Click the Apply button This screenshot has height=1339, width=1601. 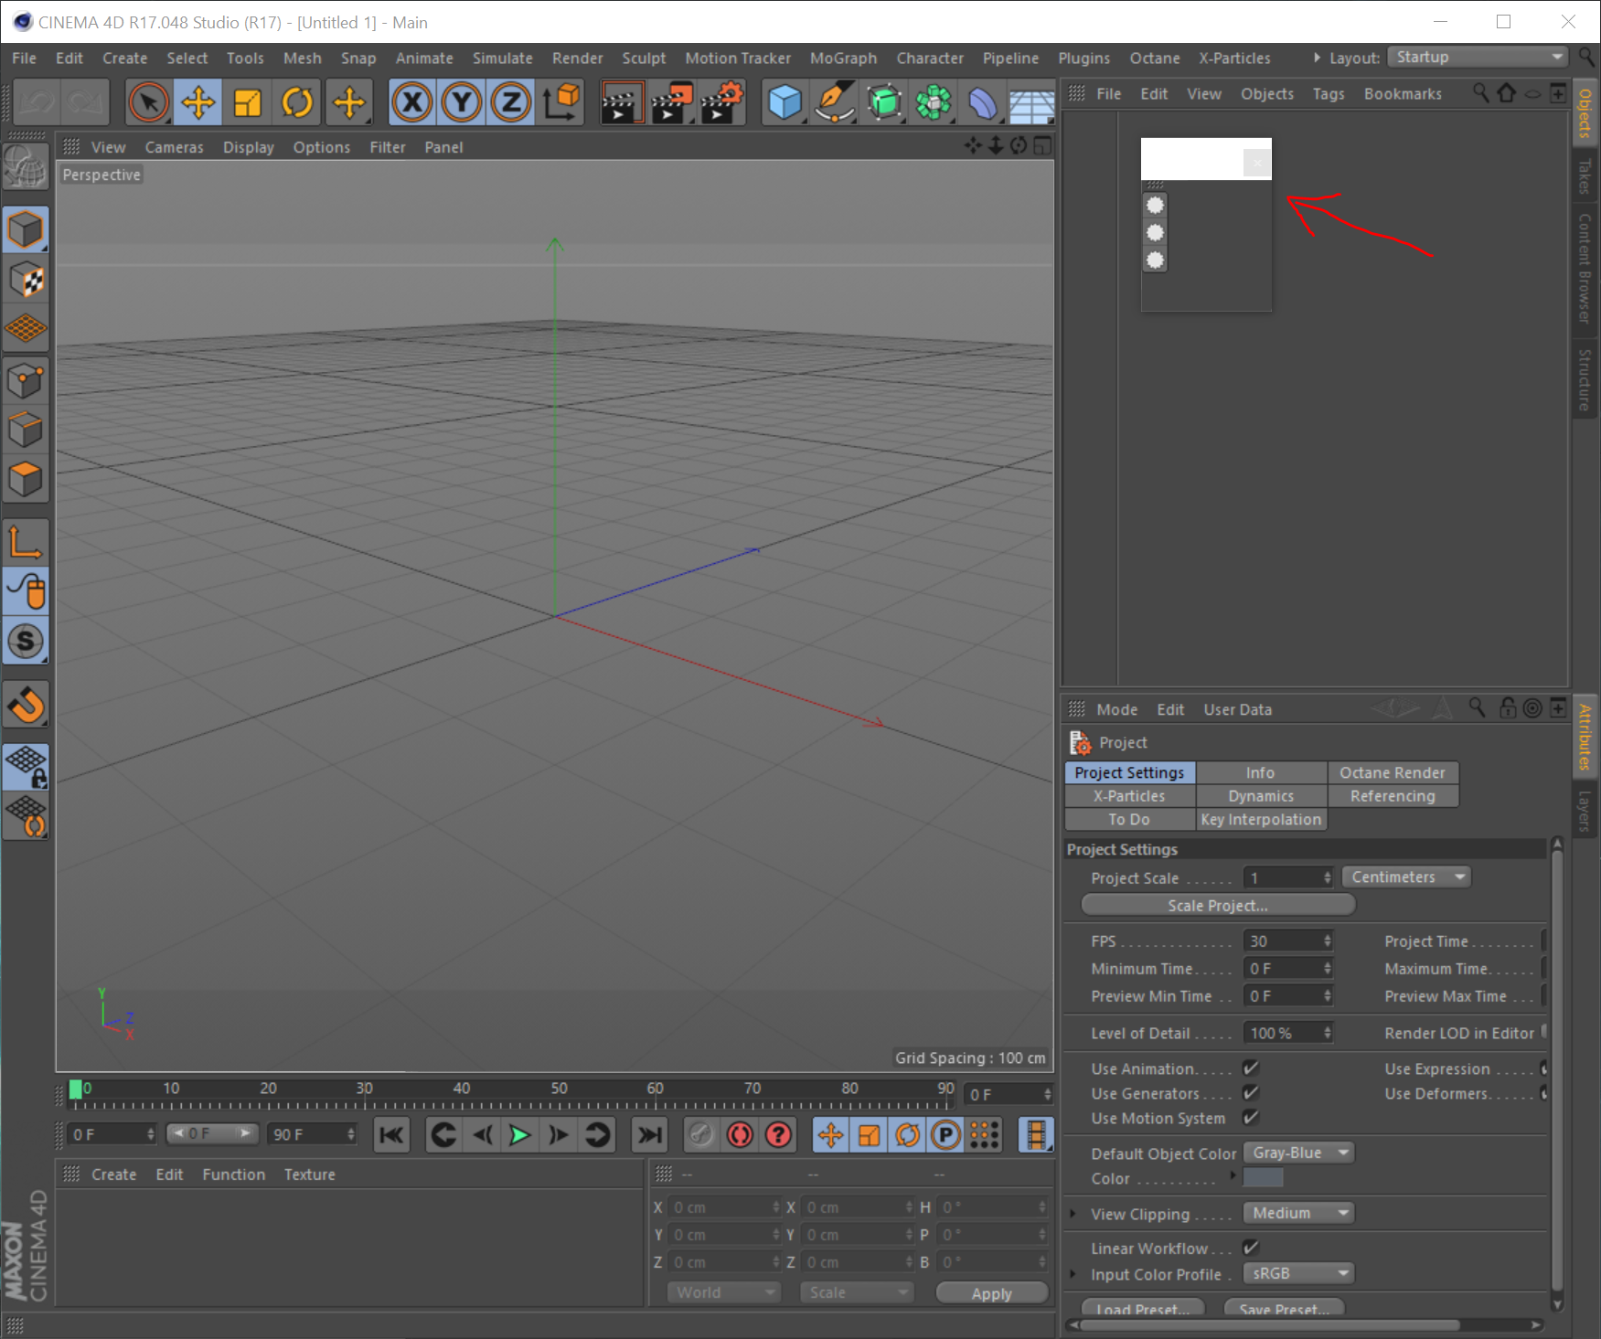pos(992,1292)
